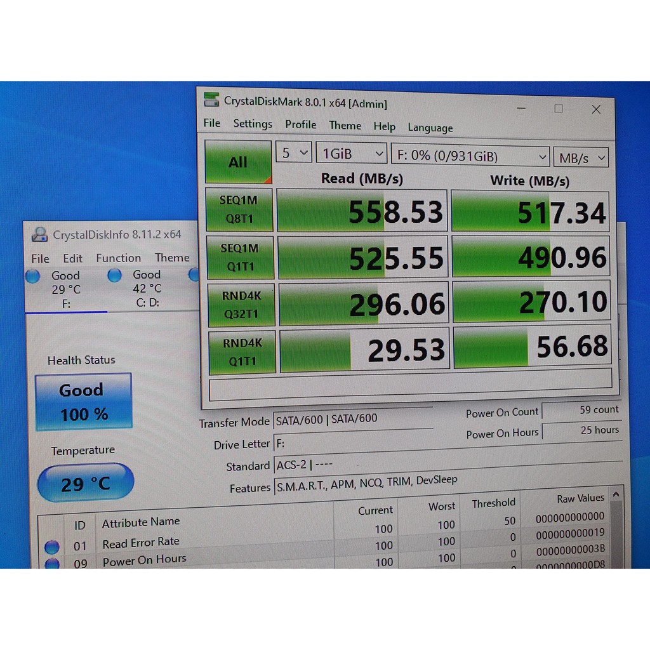Click the empty comment field below results
650x650 pixels.
tap(411, 385)
